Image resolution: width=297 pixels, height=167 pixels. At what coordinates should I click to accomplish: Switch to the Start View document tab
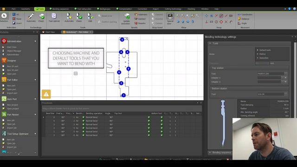coord(49,32)
